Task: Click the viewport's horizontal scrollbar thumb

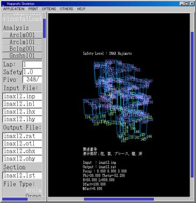Action: pyautogui.click(x=119, y=199)
